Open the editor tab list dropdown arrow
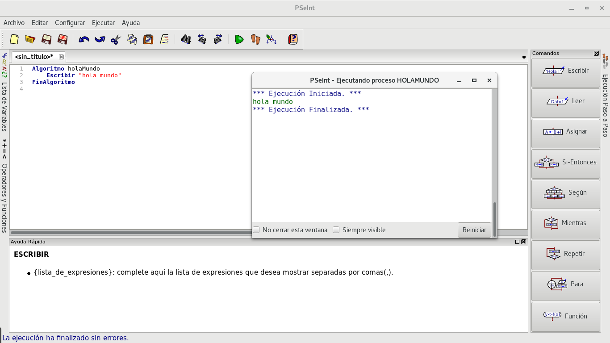The image size is (610, 343). point(524,58)
